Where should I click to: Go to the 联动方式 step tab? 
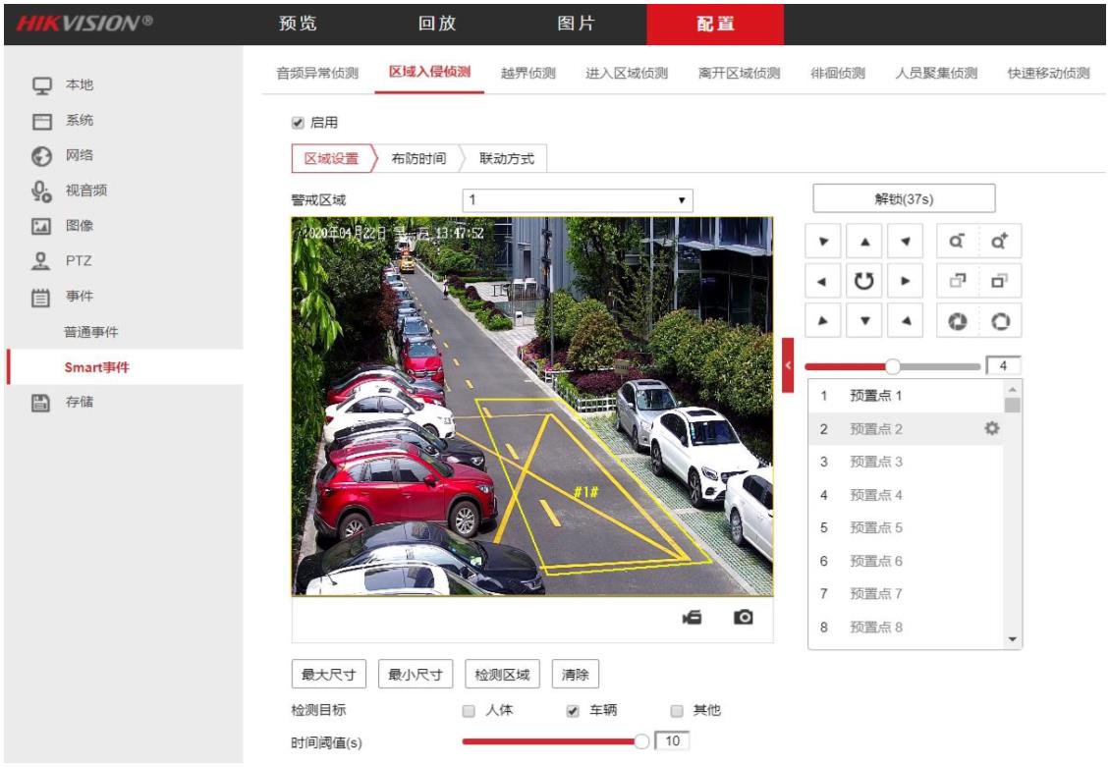point(507,158)
